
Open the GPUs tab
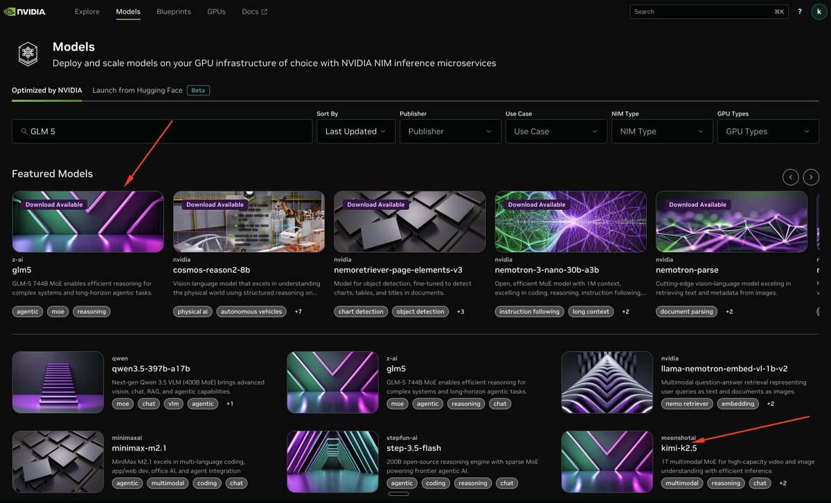tap(216, 12)
